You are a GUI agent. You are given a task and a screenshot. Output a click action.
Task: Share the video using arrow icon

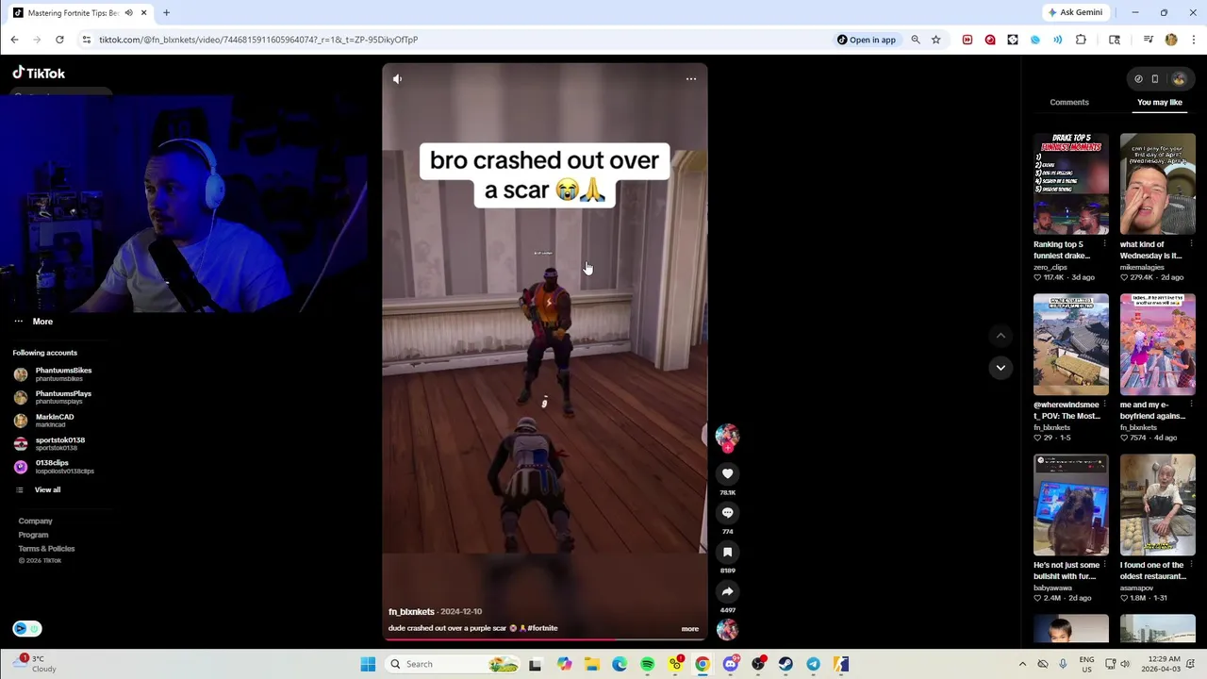(727, 591)
